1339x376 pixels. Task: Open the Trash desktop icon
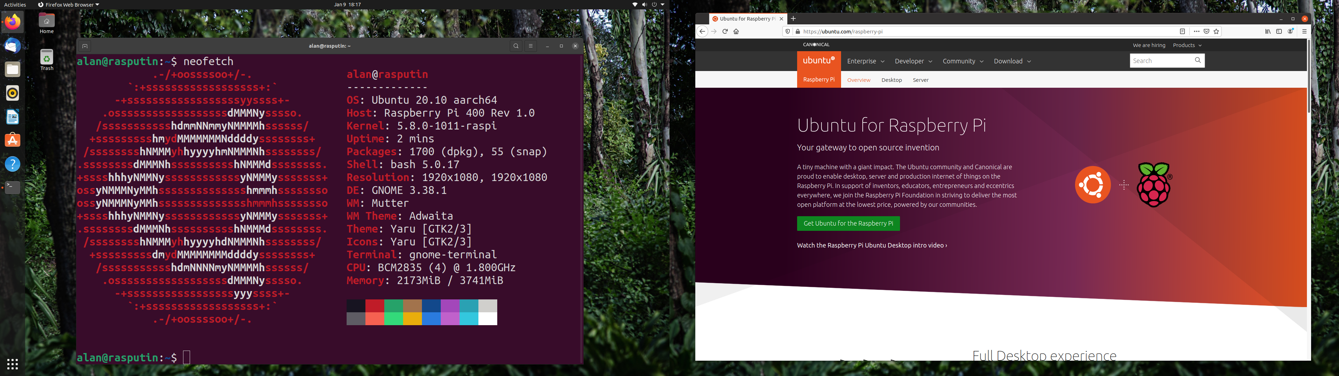(x=47, y=60)
